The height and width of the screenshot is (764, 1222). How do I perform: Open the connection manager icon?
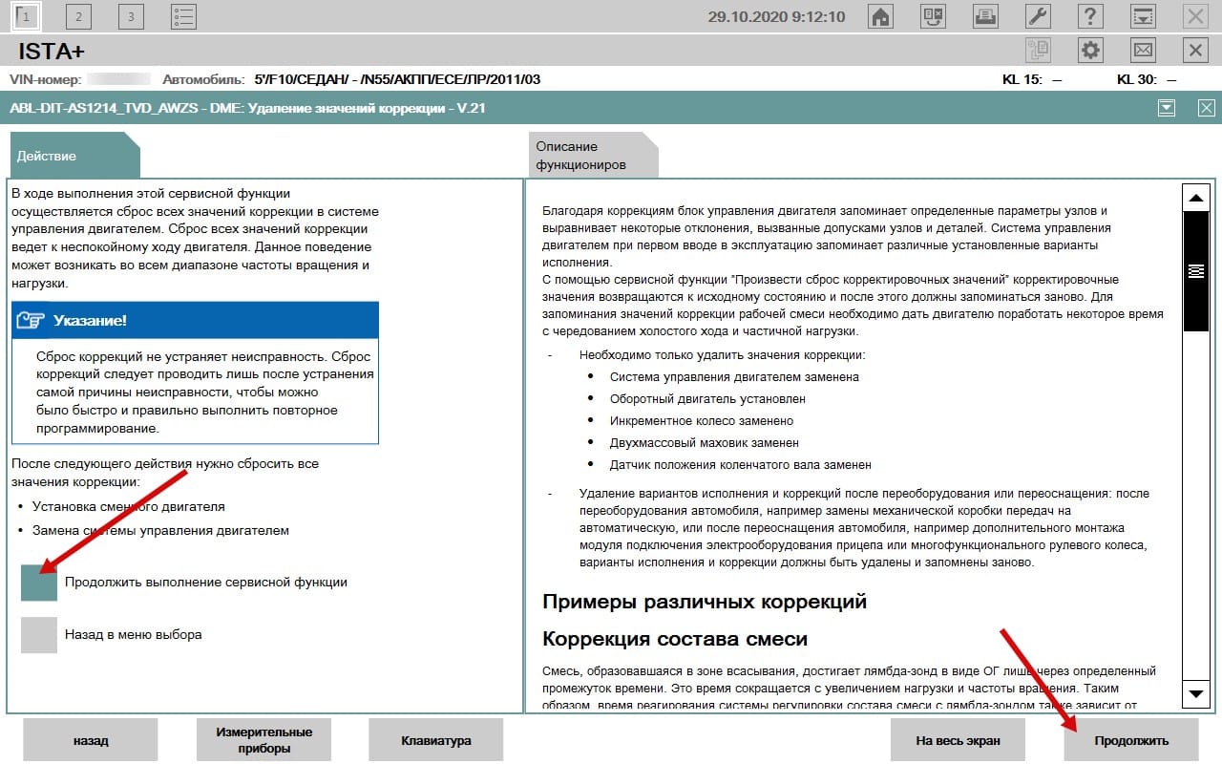pyautogui.click(x=933, y=16)
